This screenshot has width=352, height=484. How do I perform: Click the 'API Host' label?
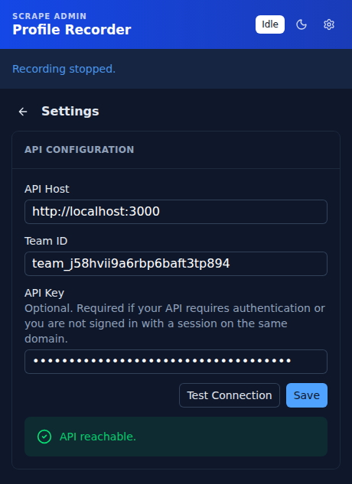47,189
